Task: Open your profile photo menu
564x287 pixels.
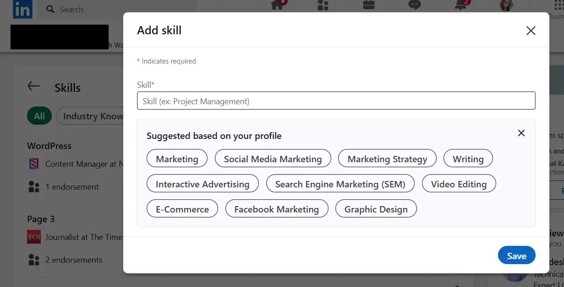Action: coord(505,6)
